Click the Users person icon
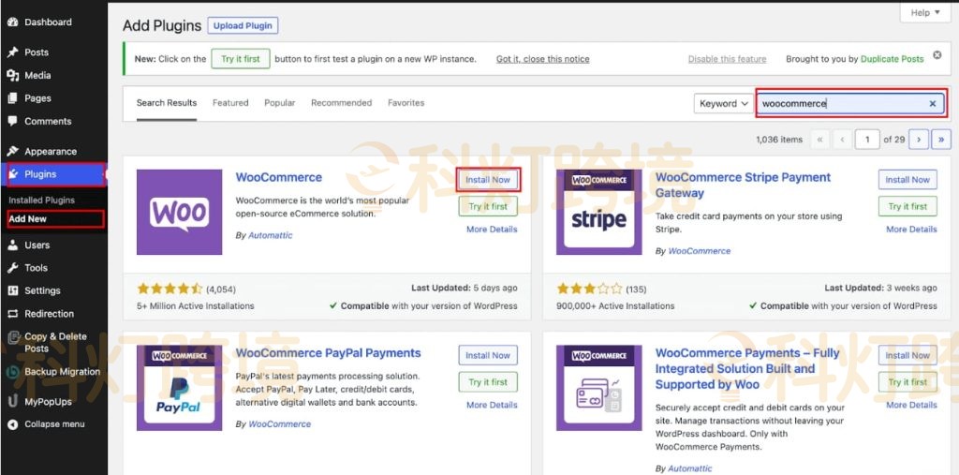 point(13,245)
